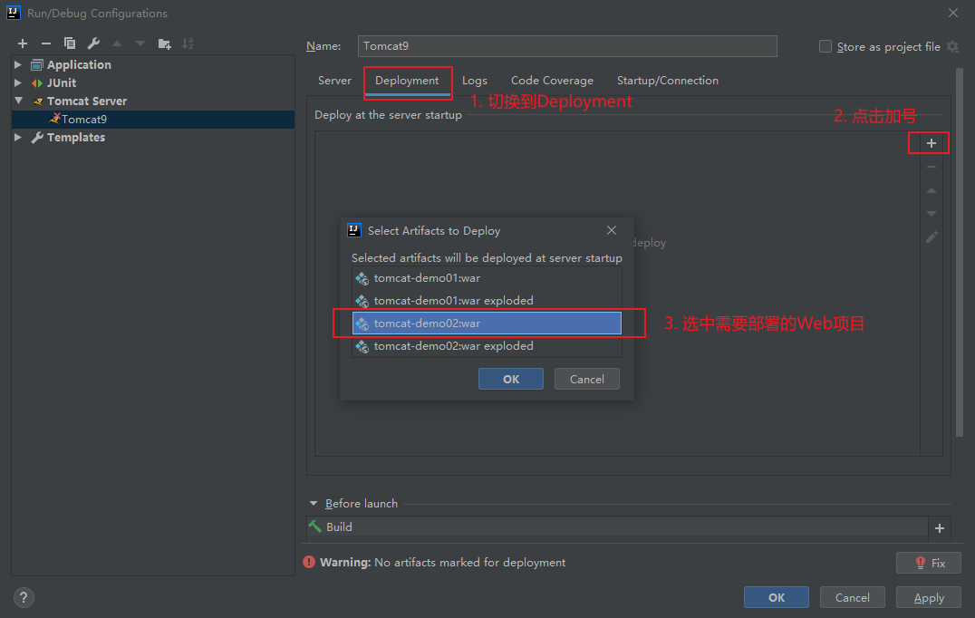Close the Select Artifacts to Deploy dialog

click(x=612, y=231)
